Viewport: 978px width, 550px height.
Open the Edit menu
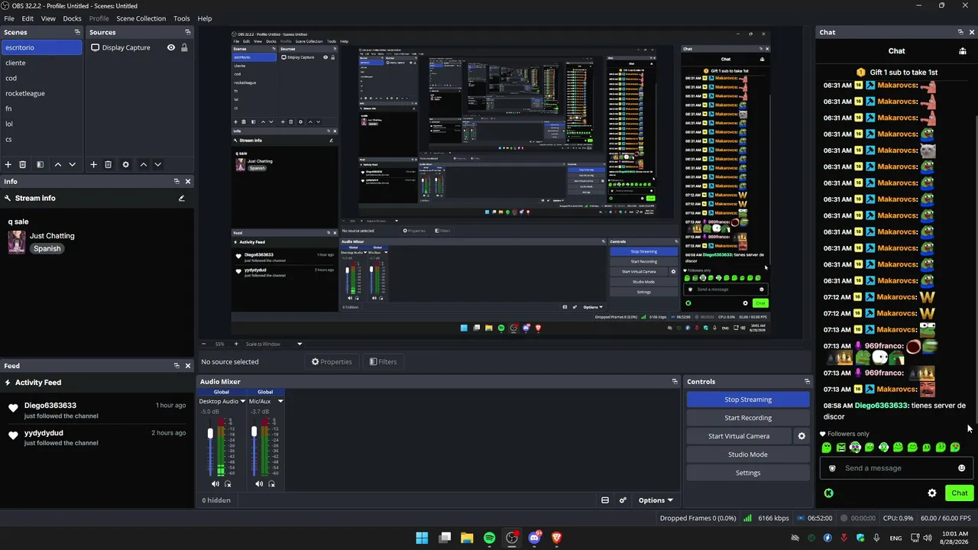pos(28,18)
